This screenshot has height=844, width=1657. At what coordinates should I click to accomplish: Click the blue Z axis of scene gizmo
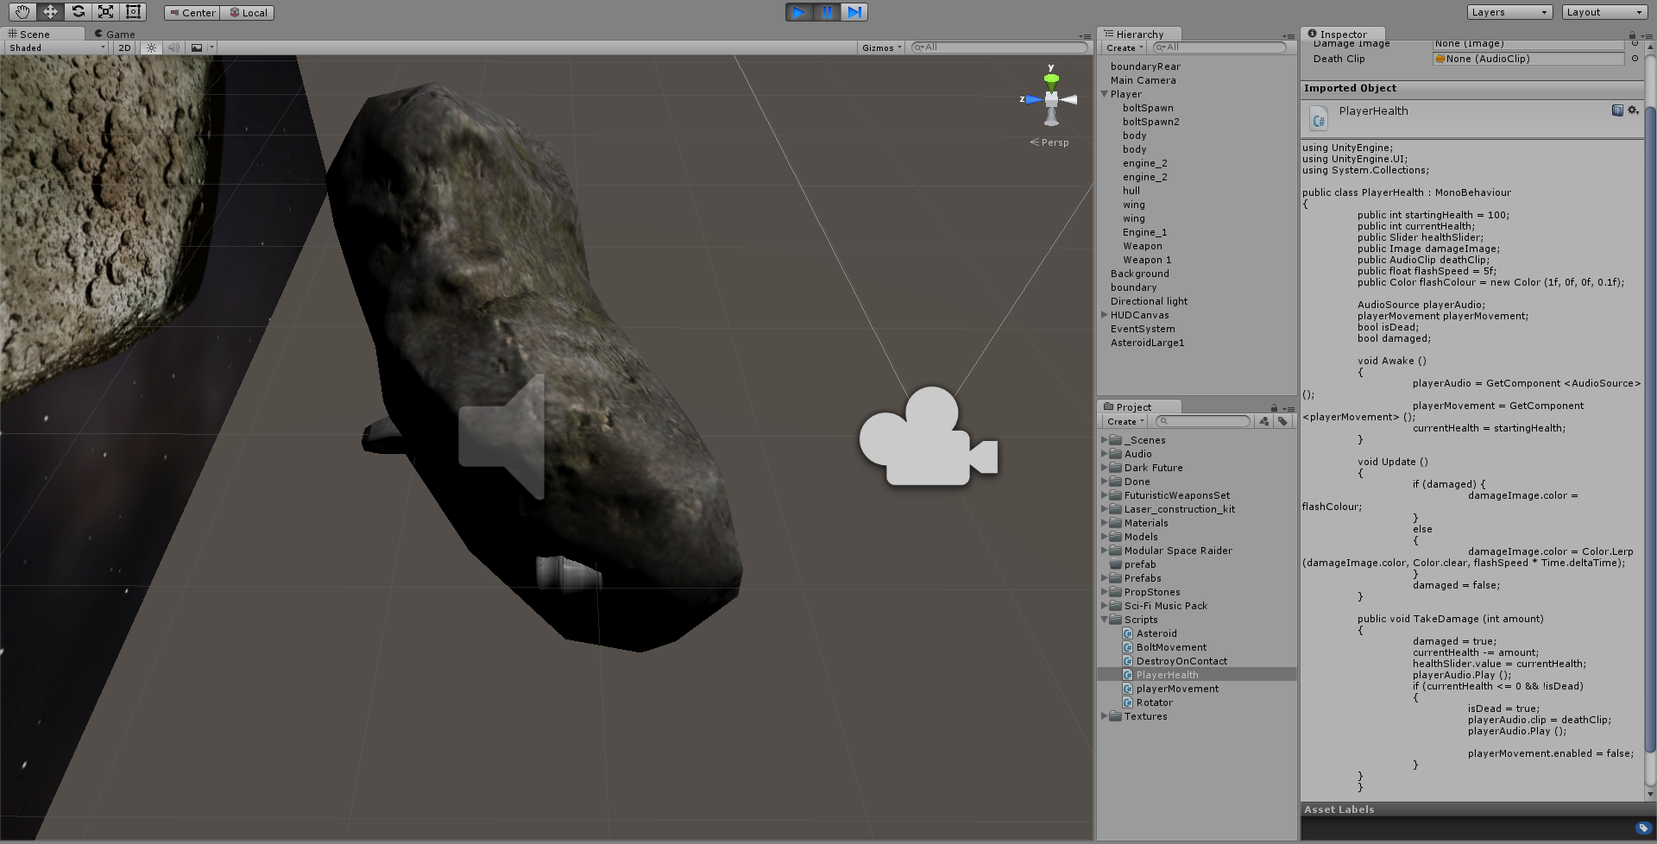pos(1033,100)
